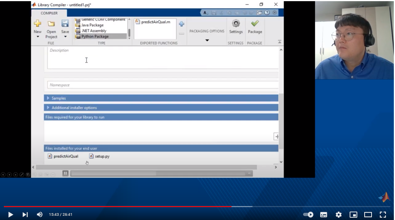Select predictAirQual.m in exported functions
395x220 pixels.
pyautogui.click(x=153, y=22)
